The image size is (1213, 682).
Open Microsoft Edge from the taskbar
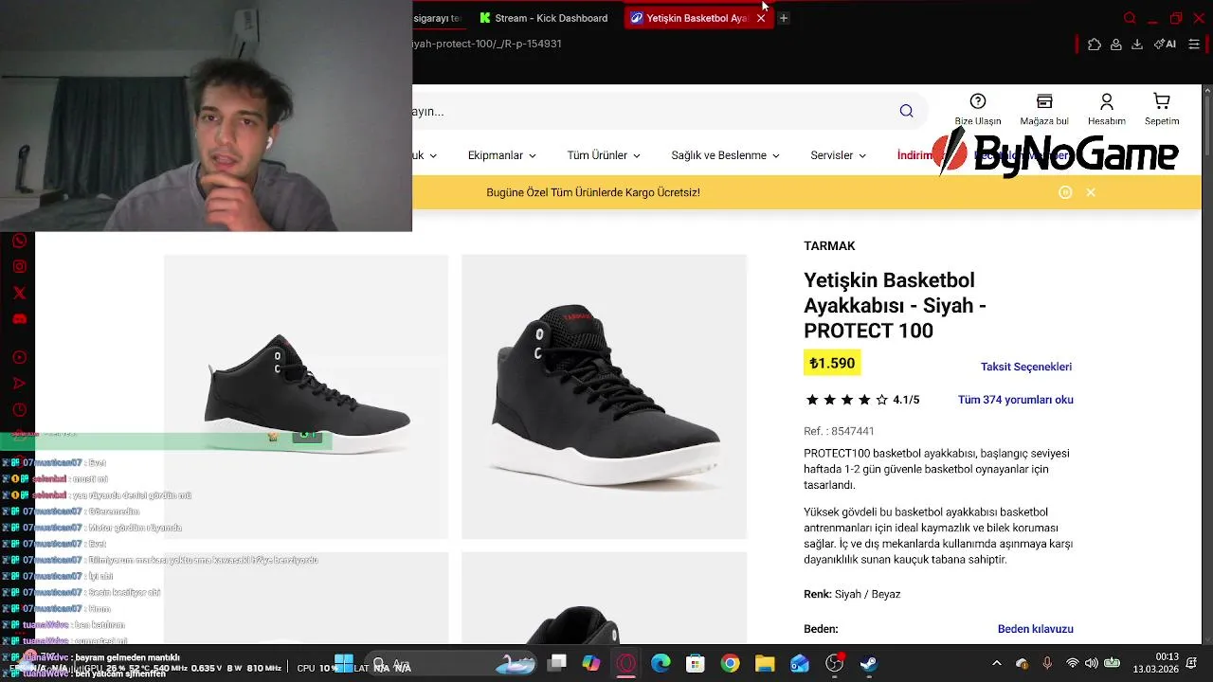coord(661,664)
